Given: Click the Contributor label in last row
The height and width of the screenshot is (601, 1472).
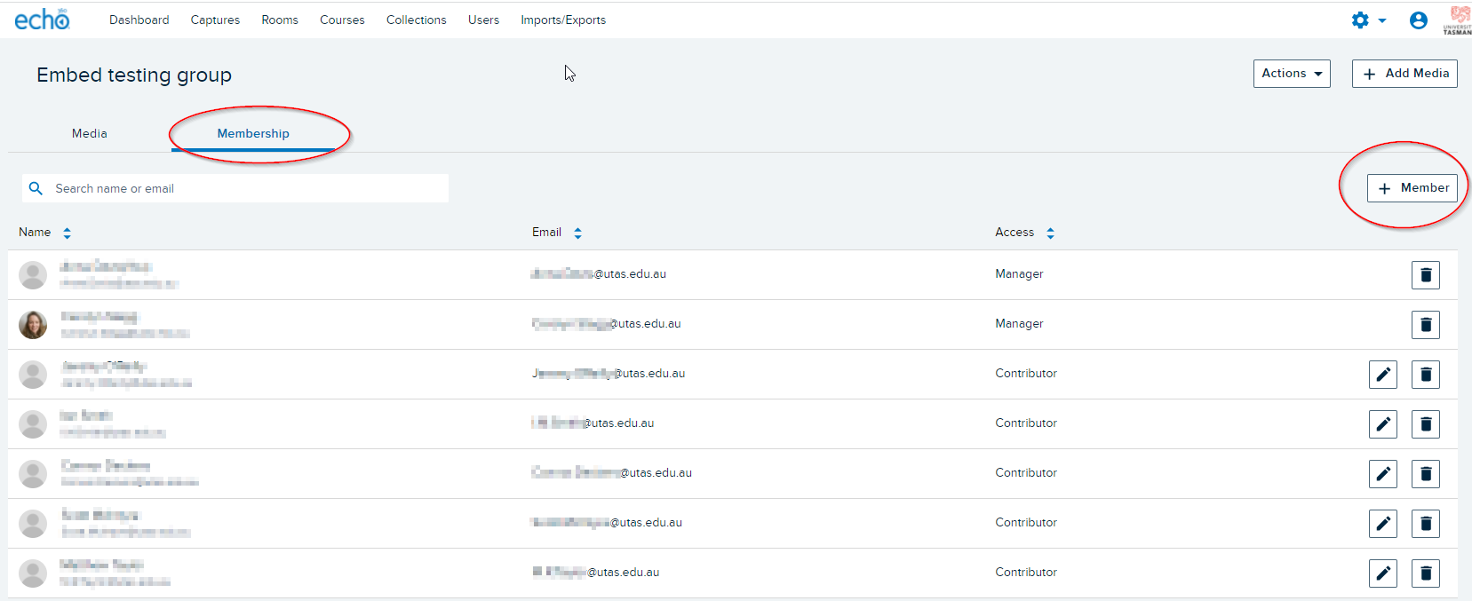Looking at the screenshot, I should tap(1026, 573).
